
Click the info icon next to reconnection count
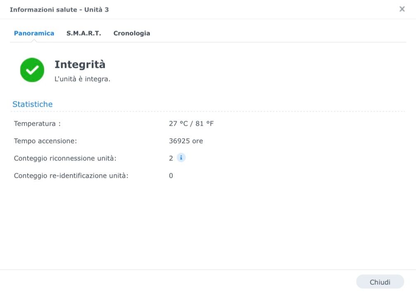[181, 158]
